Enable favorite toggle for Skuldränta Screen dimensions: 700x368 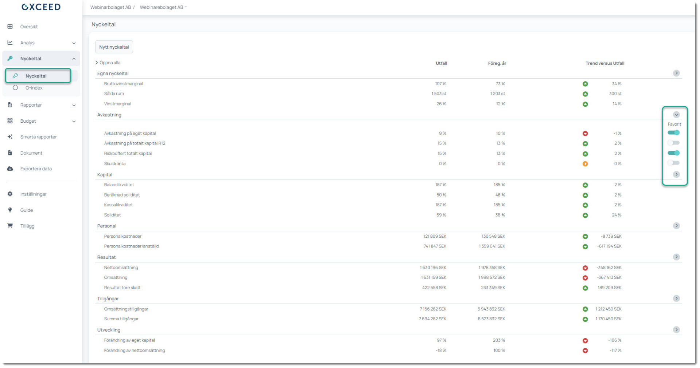pos(673,163)
